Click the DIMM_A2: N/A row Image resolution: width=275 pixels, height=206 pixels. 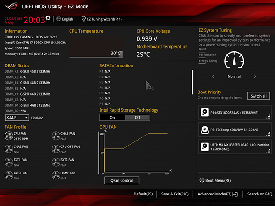(x=15, y=77)
